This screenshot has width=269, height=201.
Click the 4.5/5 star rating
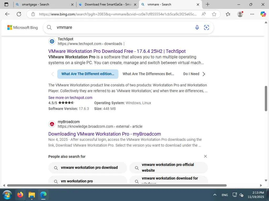click(x=61, y=103)
